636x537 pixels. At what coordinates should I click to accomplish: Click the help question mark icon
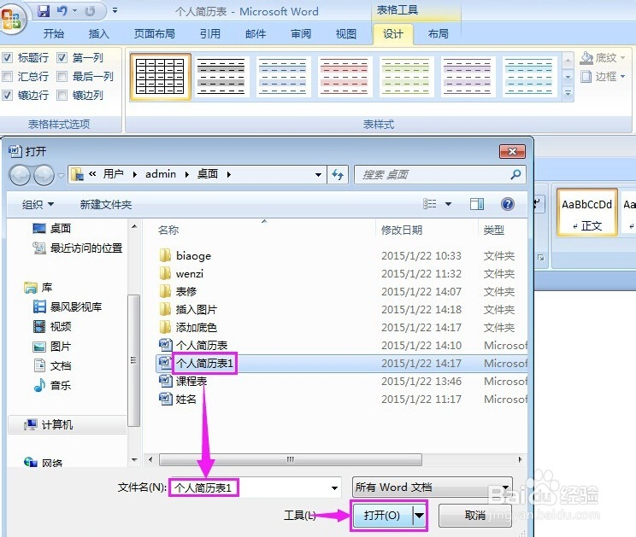pyautogui.click(x=508, y=204)
